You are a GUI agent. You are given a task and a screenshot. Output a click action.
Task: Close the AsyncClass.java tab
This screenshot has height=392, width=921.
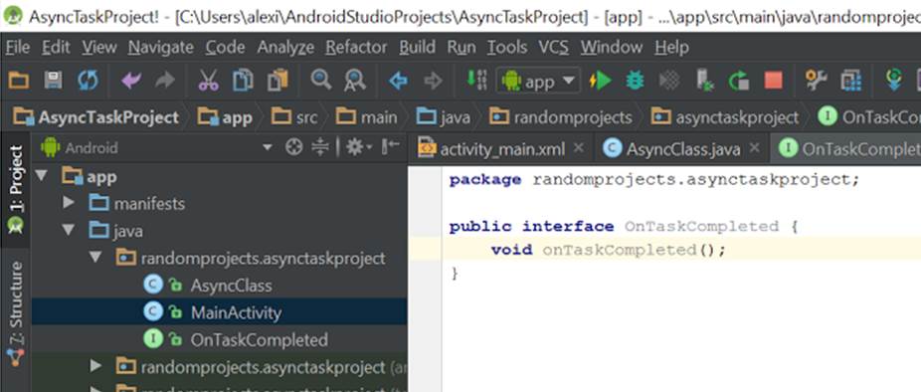point(755,147)
